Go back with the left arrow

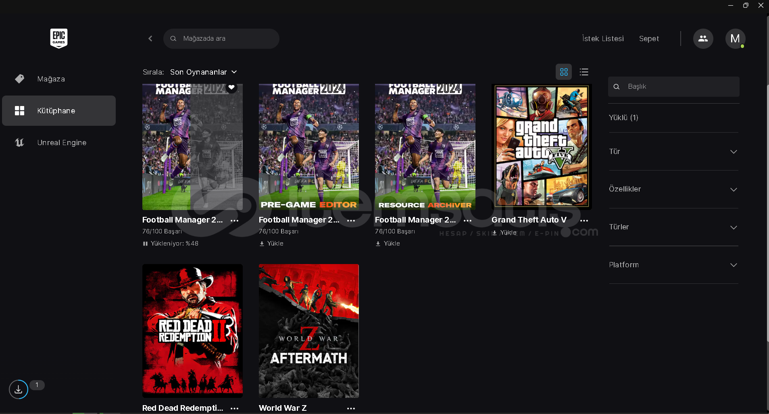point(150,39)
